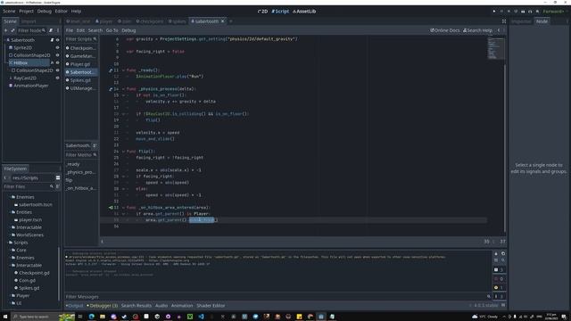Screen dimensions: 571x321
Task: Focus the Filter Files field
Action: pos(29,186)
